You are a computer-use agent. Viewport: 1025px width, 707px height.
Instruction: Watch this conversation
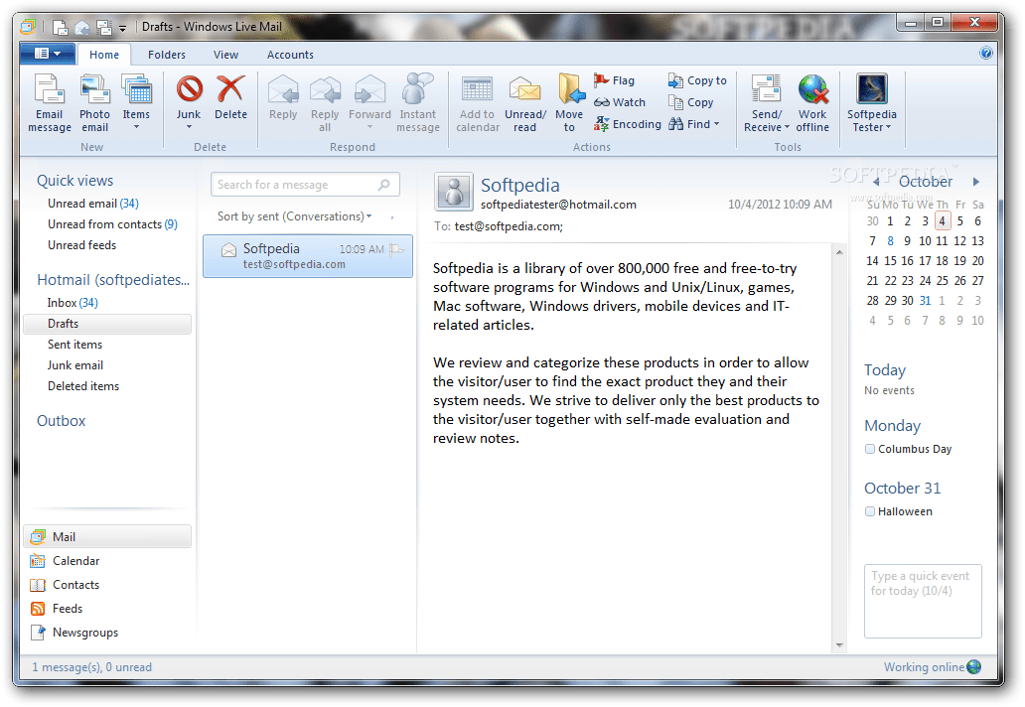click(x=619, y=102)
